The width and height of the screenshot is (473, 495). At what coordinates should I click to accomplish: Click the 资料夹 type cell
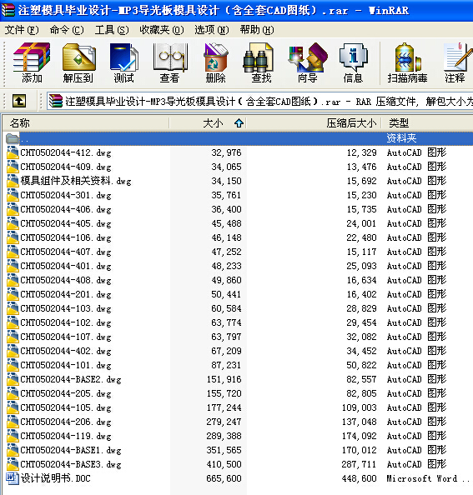tap(401, 138)
